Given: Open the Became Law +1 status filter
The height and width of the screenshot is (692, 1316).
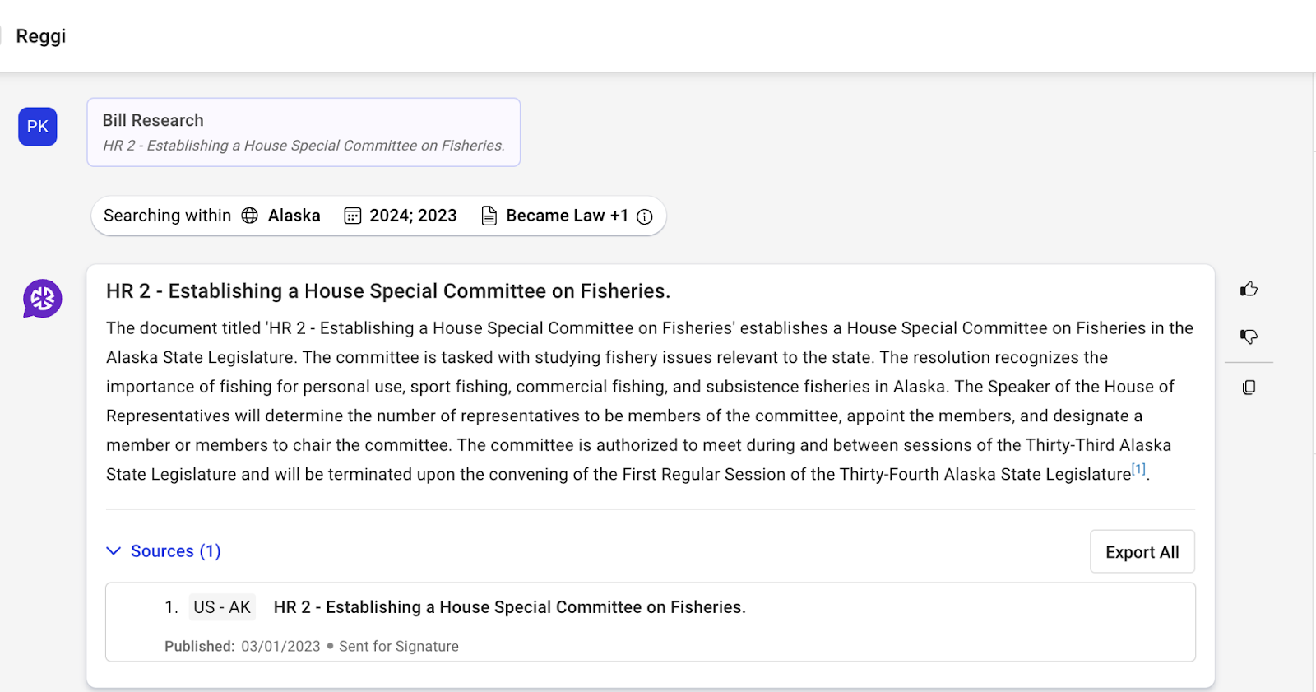Looking at the screenshot, I should coord(567,216).
